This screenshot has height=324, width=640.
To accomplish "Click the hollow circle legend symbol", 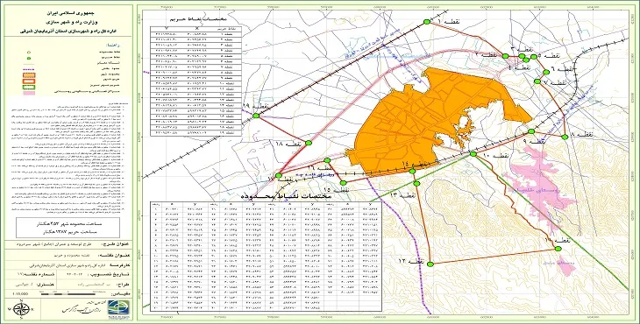I will pos(29,53).
